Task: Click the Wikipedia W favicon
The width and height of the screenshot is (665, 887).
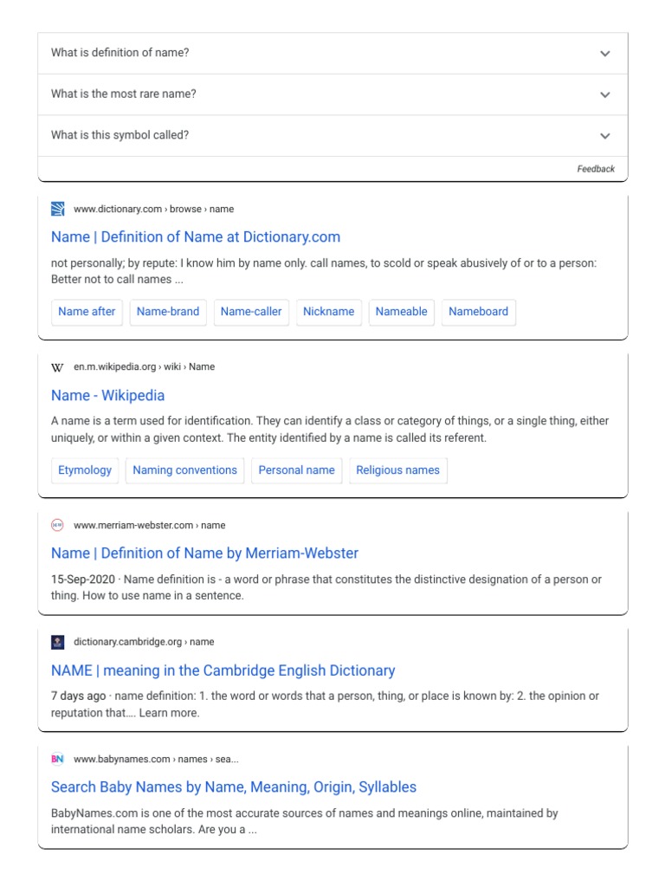Action: (58, 367)
